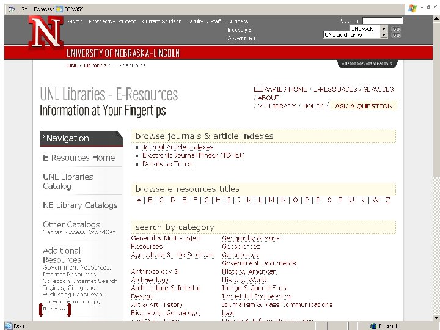Click scrollbar up arrow

(436, 19)
